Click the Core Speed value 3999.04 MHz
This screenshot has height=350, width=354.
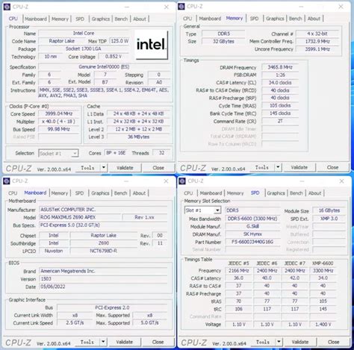pos(59,114)
